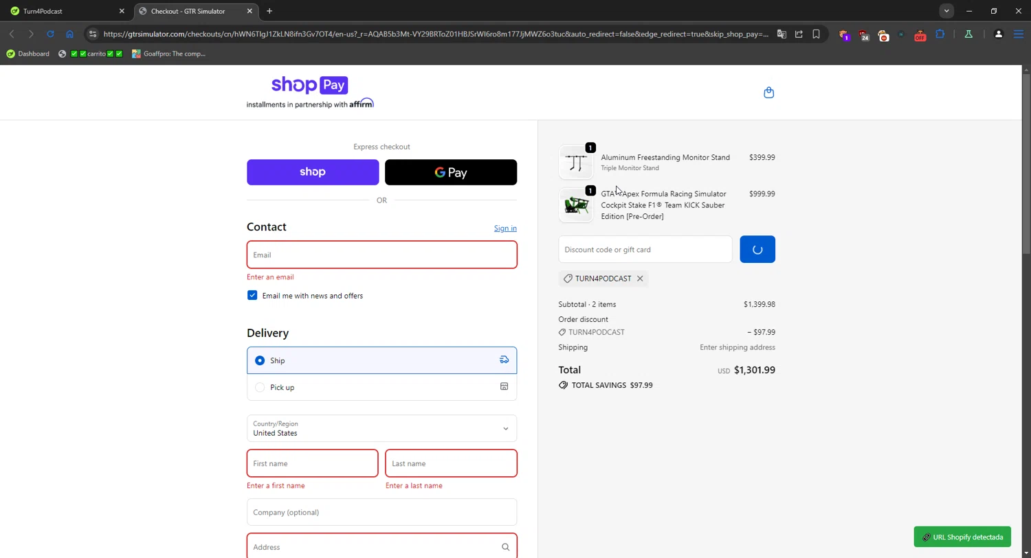The height and width of the screenshot is (558, 1031).
Task: Open the browser profile account icon
Action: coord(999,34)
